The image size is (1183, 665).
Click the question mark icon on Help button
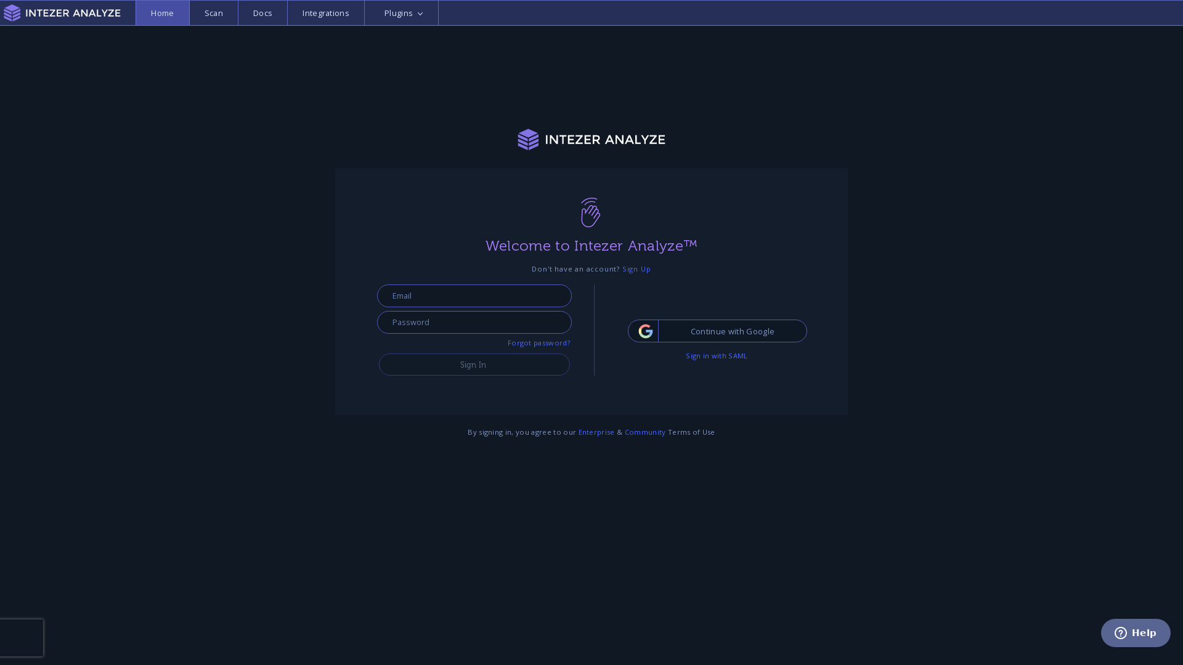pyautogui.click(x=1120, y=633)
